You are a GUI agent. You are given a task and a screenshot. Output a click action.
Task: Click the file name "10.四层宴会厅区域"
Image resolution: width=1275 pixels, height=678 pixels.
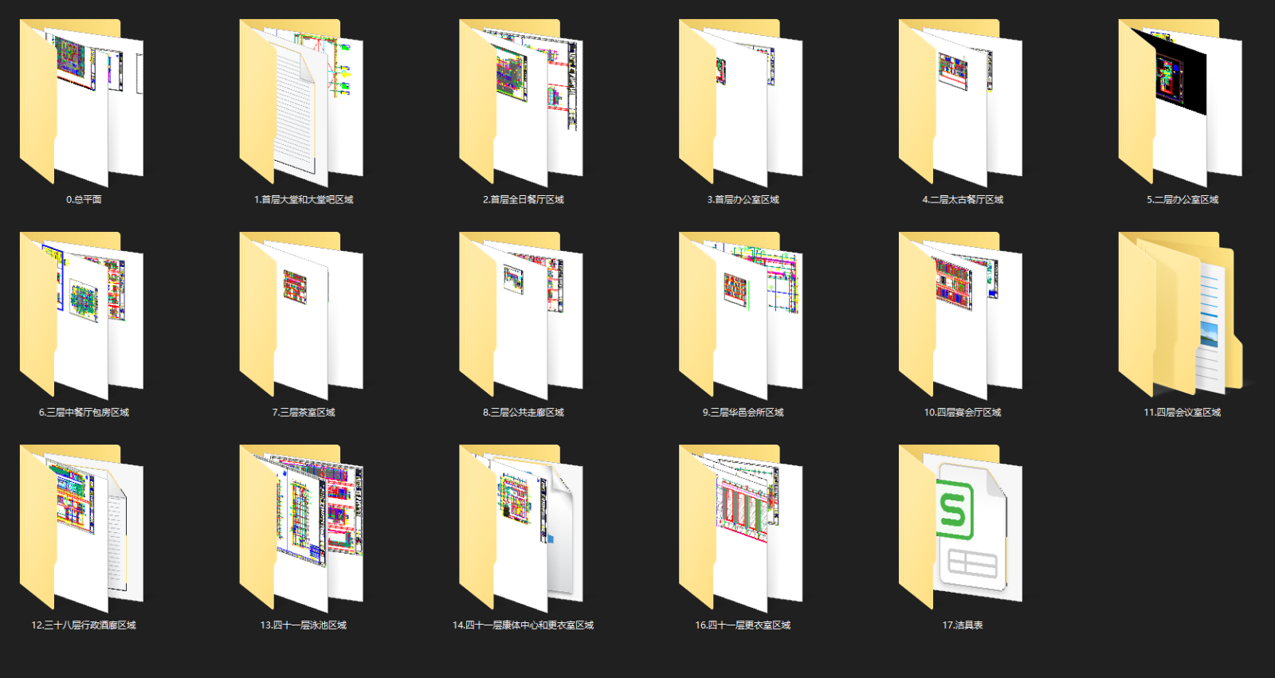click(x=963, y=413)
